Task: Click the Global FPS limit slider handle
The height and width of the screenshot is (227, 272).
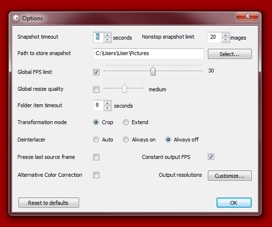Action: [153, 71]
